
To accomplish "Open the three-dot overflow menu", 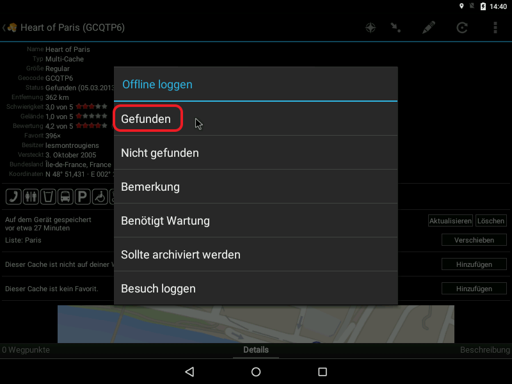I will pyautogui.click(x=495, y=28).
